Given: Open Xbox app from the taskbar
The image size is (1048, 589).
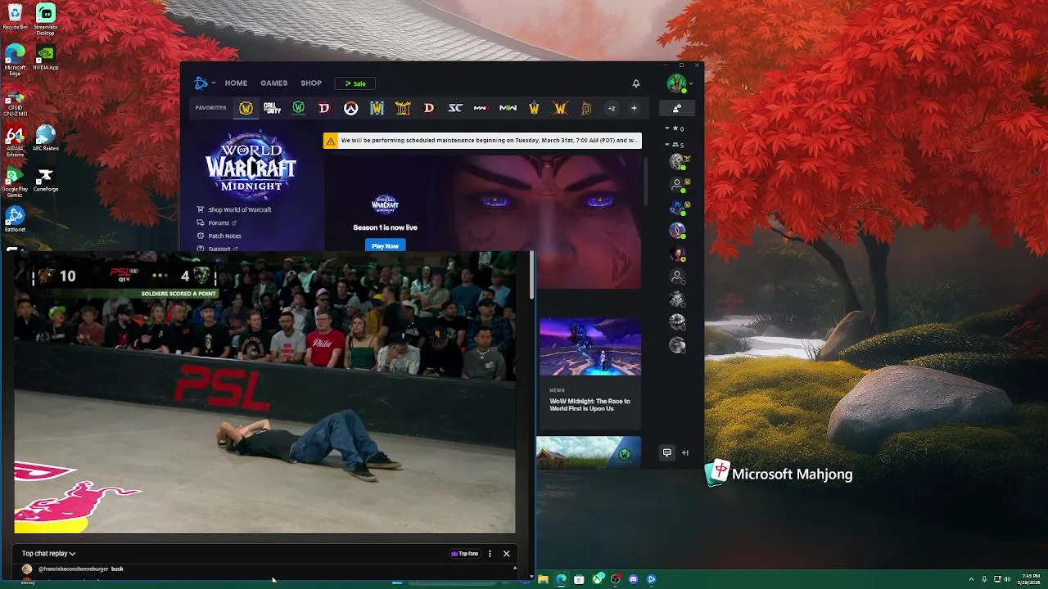Looking at the screenshot, I should (598, 579).
